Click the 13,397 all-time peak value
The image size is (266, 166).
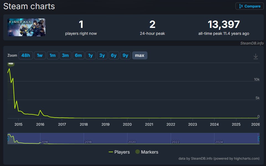224,24
